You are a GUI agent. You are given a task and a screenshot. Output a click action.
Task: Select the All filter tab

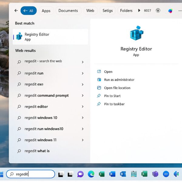click(29, 11)
